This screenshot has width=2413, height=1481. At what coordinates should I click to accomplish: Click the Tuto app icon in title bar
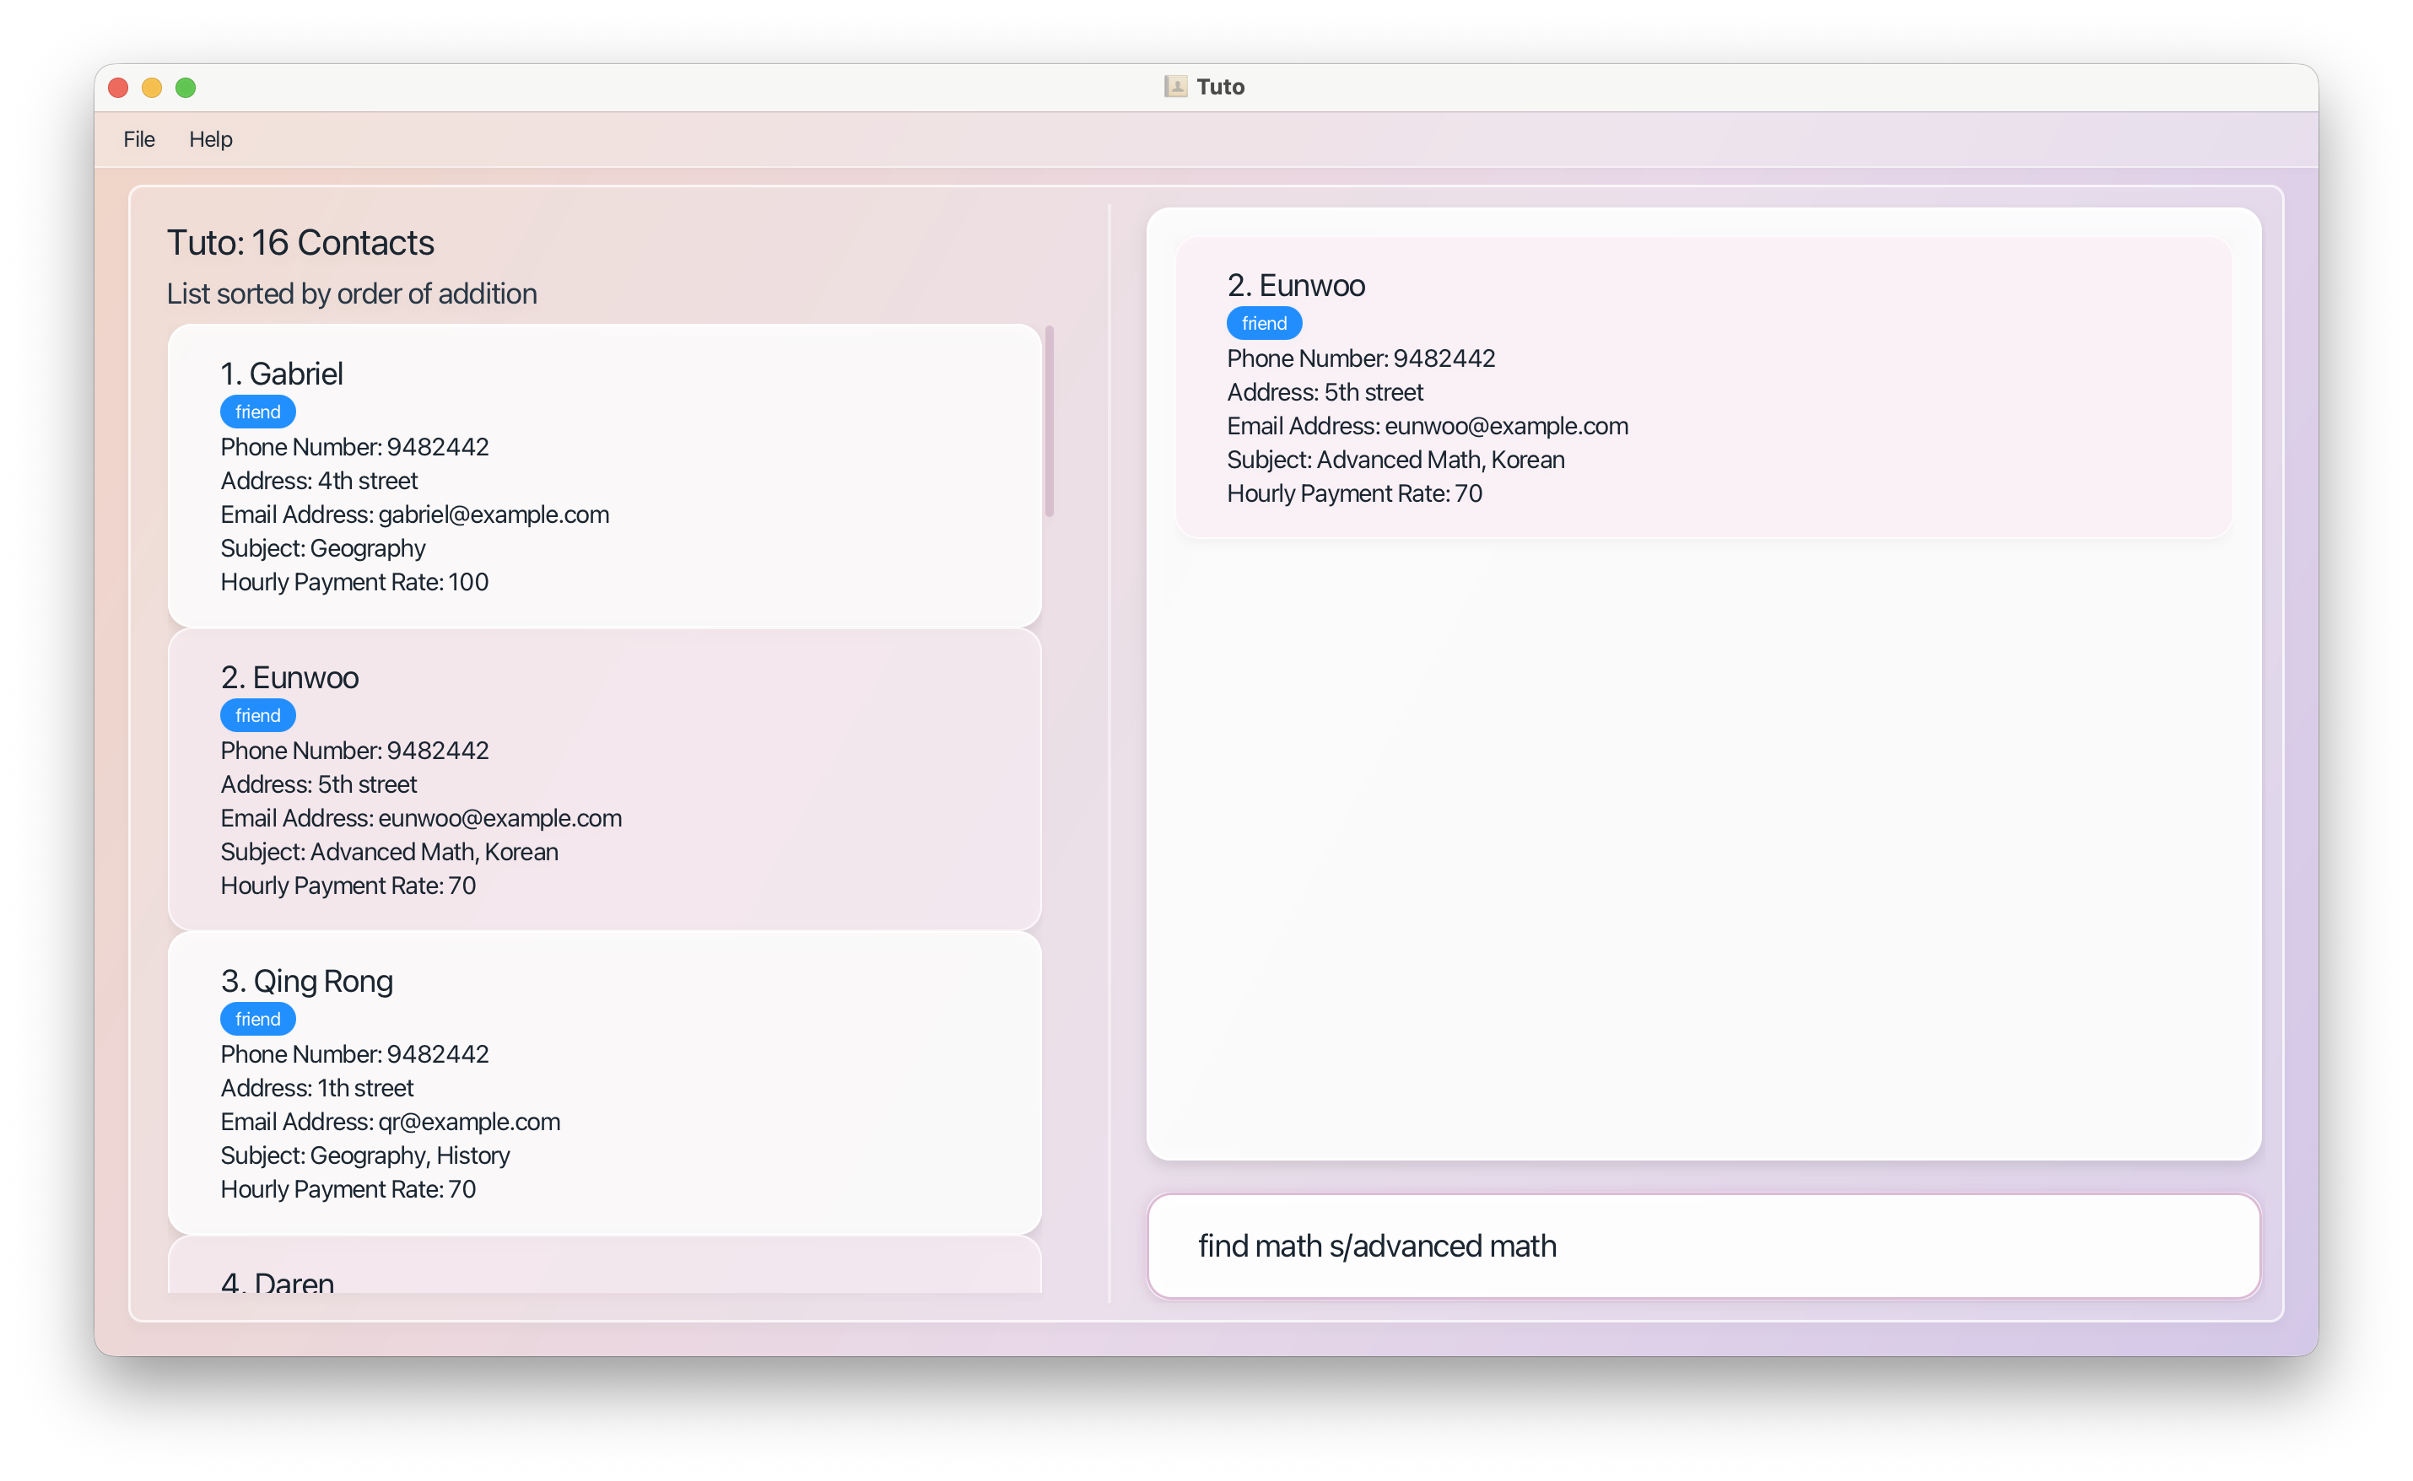[1174, 87]
